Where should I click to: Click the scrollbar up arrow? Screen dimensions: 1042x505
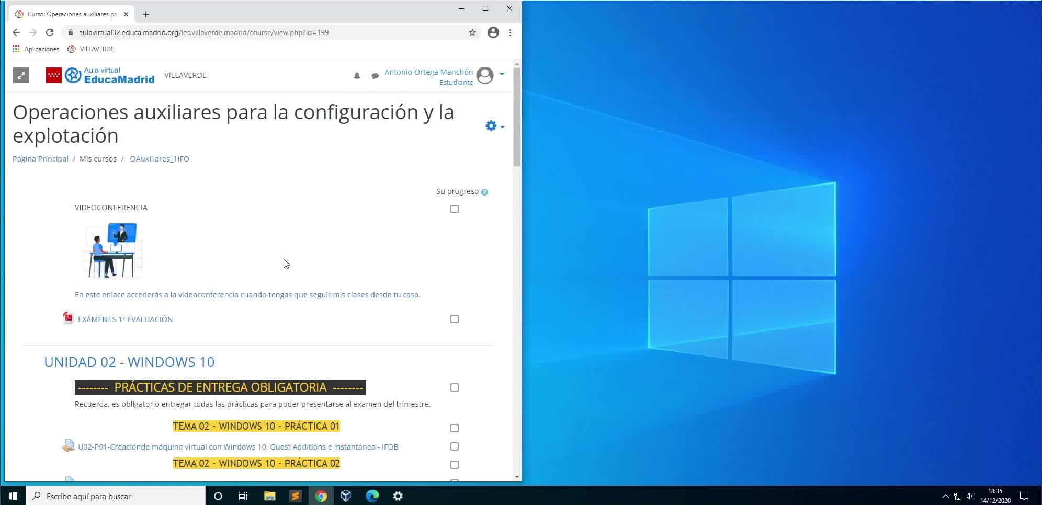pos(517,64)
